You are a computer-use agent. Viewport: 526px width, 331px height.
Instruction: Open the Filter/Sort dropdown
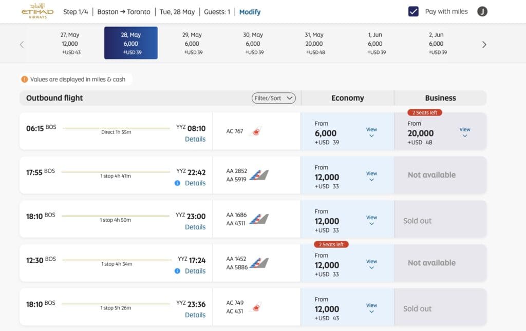[x=274, y=98]
